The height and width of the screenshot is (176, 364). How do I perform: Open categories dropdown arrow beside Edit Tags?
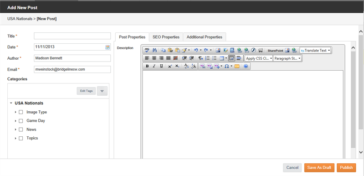[x=102, y=91]
